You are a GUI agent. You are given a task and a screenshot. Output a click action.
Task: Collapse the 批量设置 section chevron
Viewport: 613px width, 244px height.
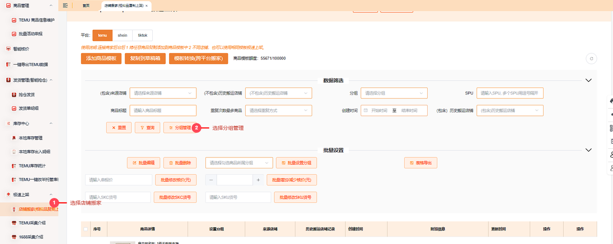click(589, 150)
